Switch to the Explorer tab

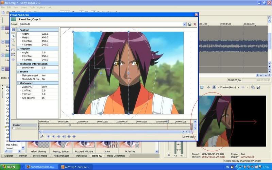[x=9, y=156]
